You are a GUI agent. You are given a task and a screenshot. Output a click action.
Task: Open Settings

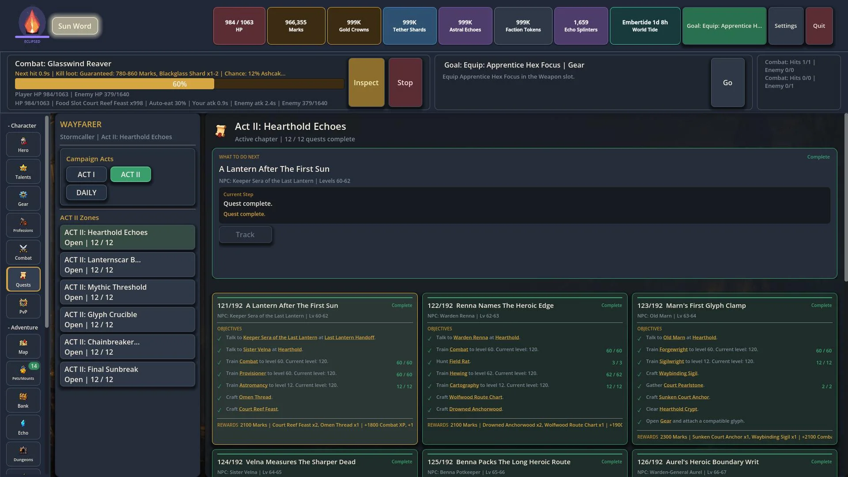(786, 26)
